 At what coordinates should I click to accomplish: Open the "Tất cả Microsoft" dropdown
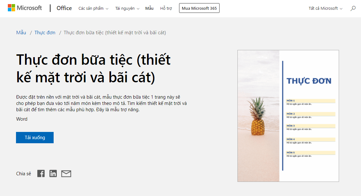[325, 8]
